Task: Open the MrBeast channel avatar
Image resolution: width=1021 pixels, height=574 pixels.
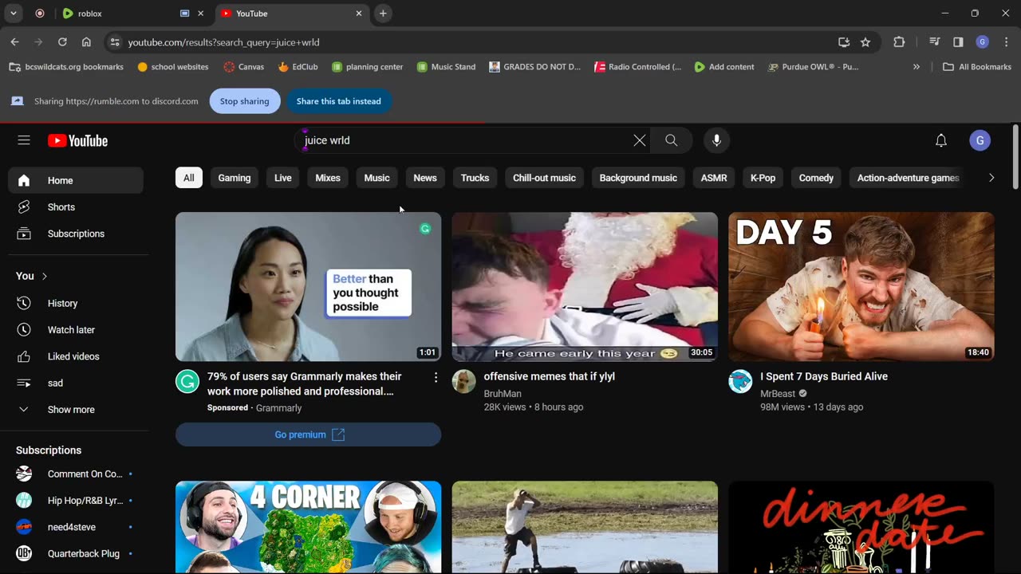Action: 740,382
